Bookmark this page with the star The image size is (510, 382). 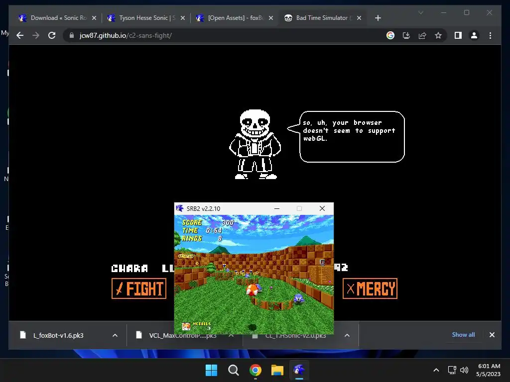(438, 35)
